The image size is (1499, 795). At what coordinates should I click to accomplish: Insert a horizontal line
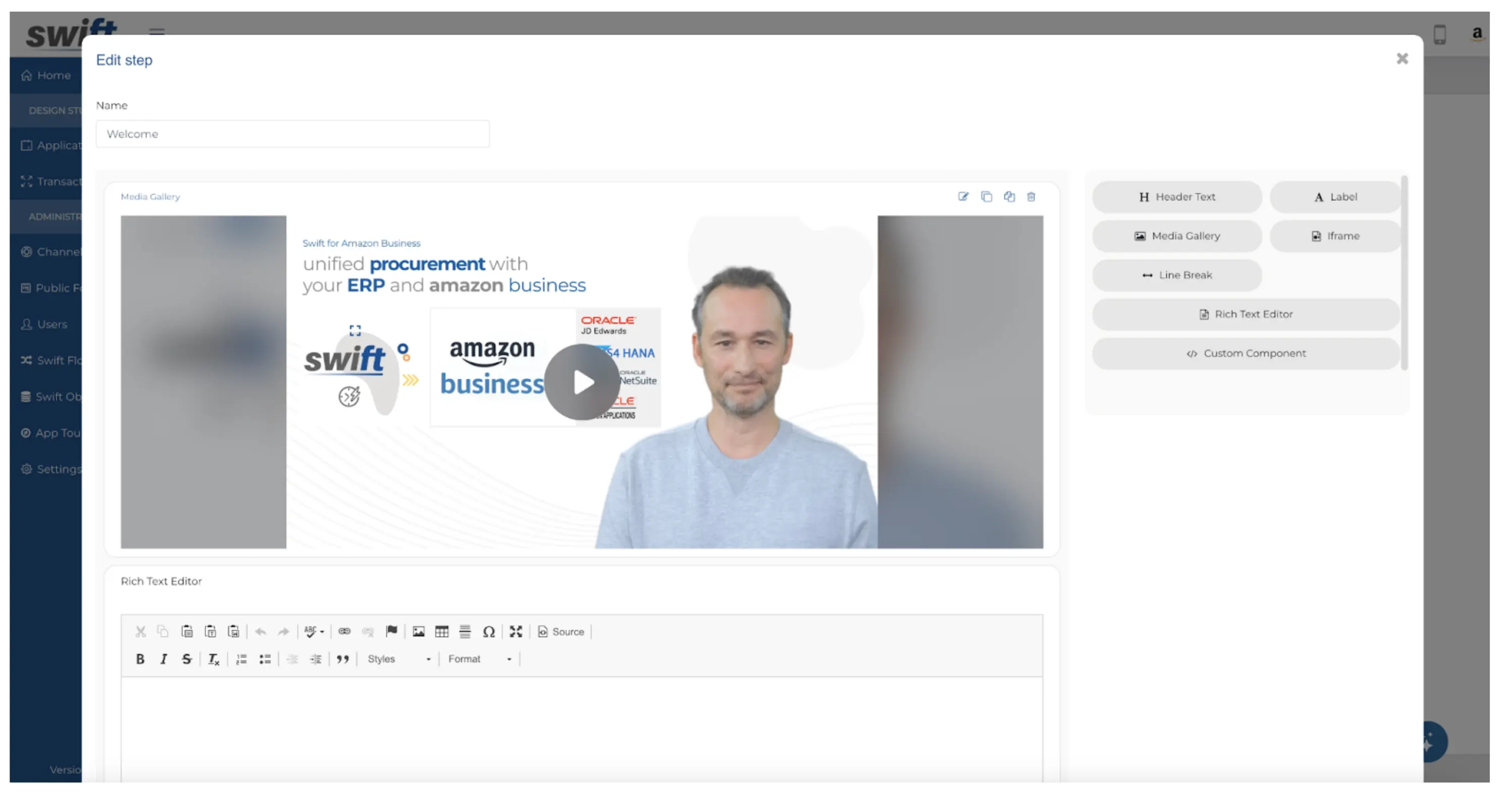click(x=465, y=631)
